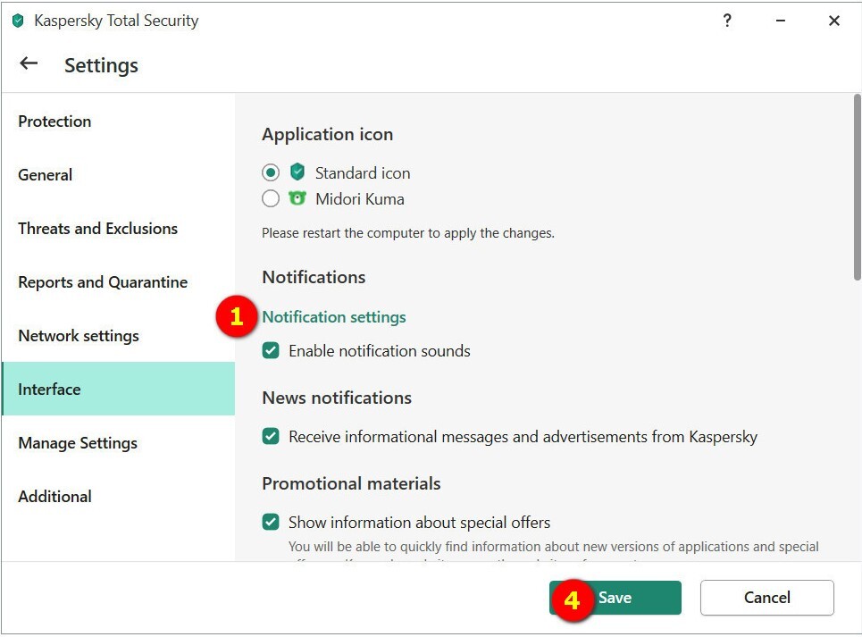862x637 pixels.
Task: Click the Application icon heading text
Action: [328, 134]
